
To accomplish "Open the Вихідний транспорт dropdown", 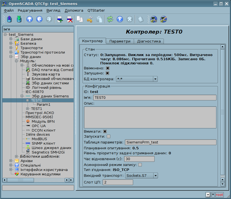I will tap(141, 176).
